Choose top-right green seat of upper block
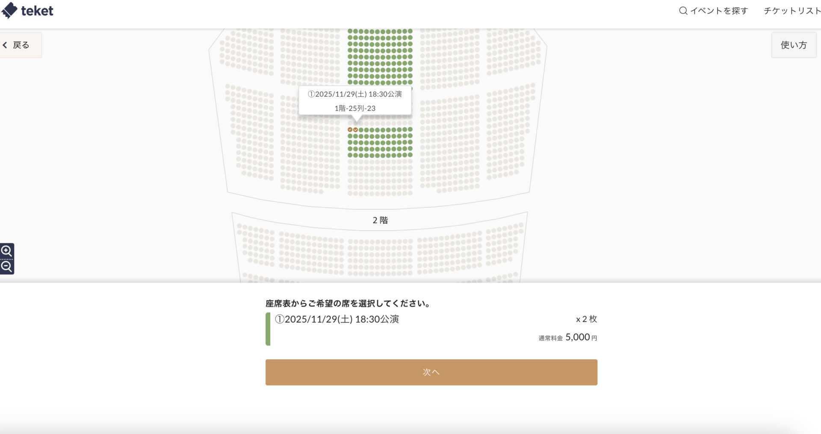This screenshot has width=821, height=434. (x=410, y=31)
